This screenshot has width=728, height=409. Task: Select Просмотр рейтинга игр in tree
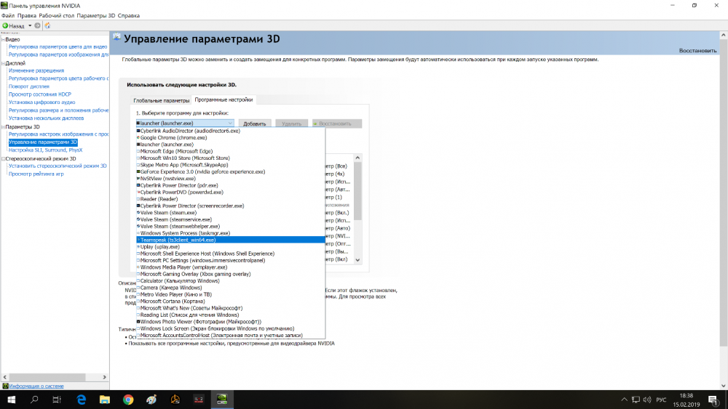36,174
